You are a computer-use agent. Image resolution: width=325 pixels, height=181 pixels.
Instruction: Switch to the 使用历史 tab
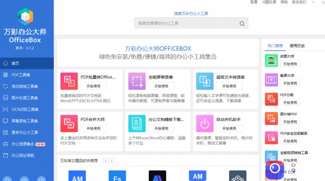(297, 46)
